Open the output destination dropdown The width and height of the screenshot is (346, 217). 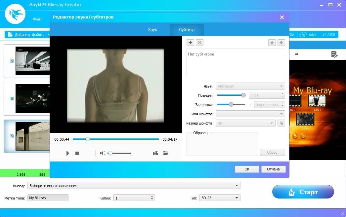[134, 186]
